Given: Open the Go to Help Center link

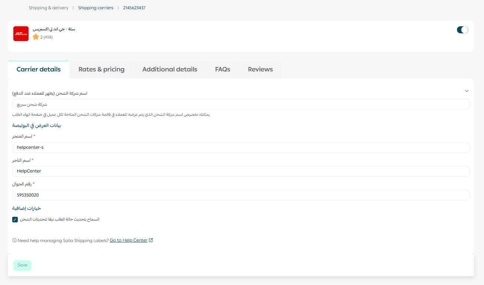Looking at the screenshot, I should point(129,241).
